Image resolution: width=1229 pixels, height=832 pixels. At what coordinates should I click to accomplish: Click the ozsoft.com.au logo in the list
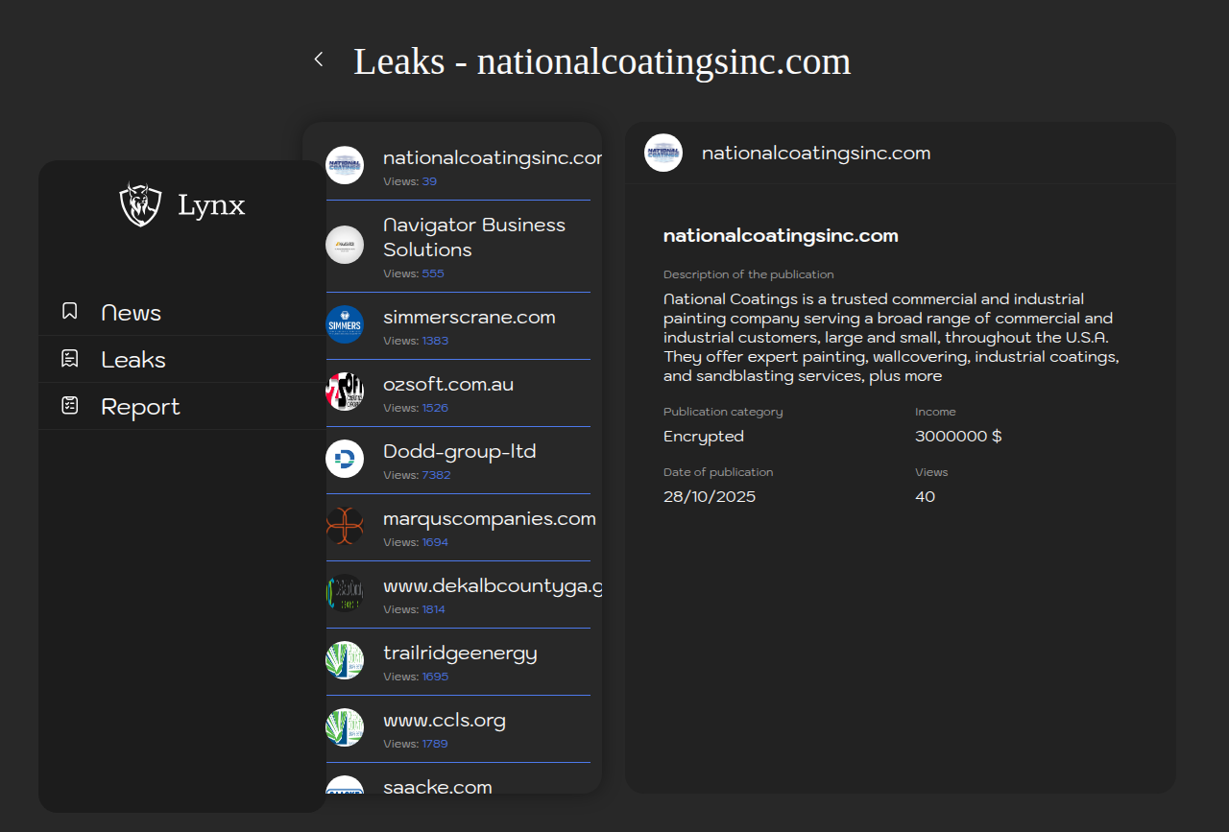click(x=345, y=392)
